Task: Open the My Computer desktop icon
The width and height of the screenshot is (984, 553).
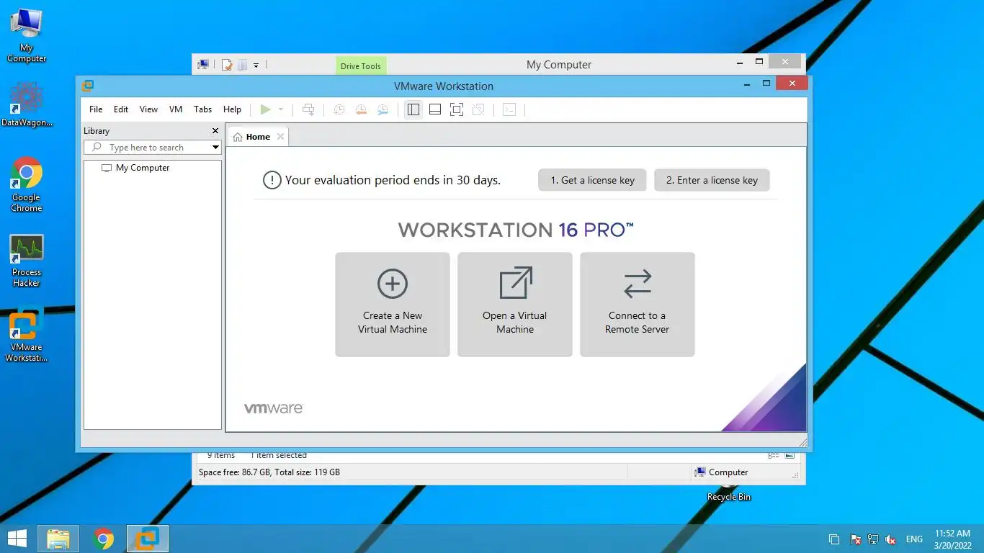Action: tap(27, 36)
